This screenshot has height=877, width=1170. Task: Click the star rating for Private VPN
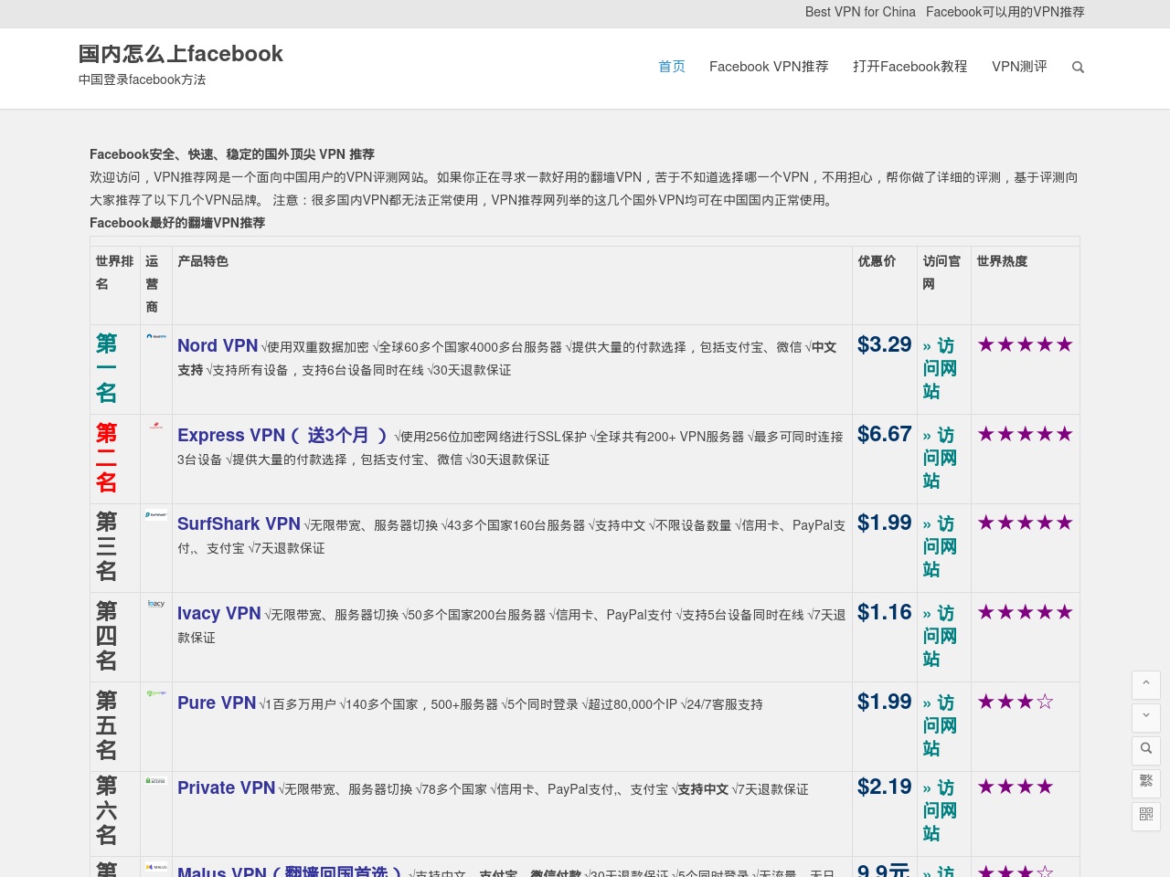coord(1016,787)
